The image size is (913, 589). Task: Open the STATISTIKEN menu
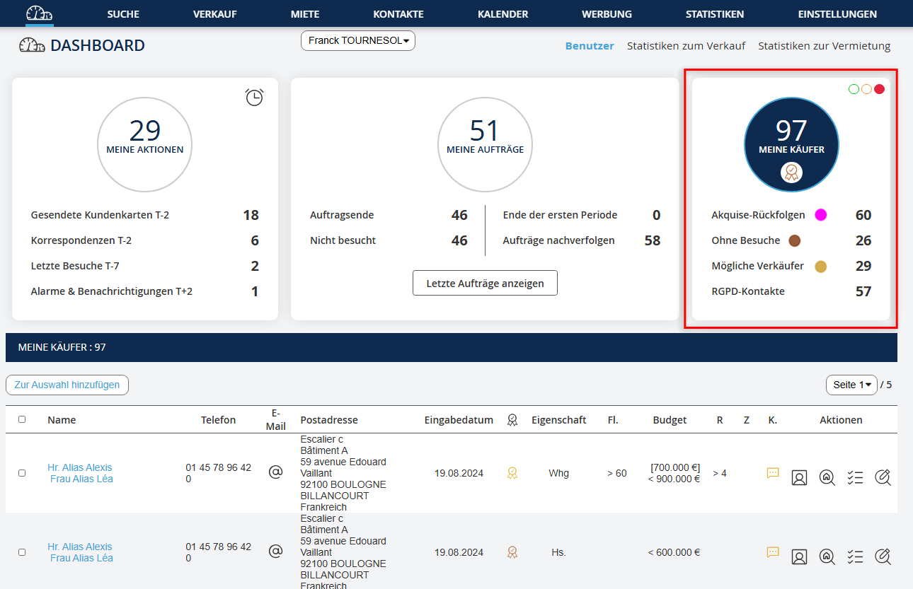(714, 14)
